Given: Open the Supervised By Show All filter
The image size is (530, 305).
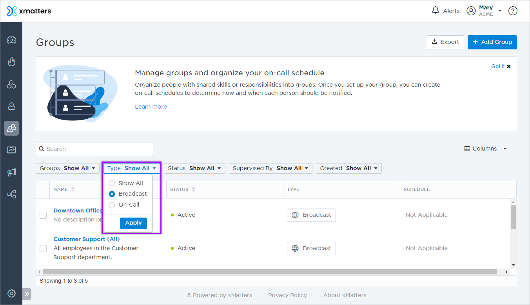Looking at the screenshot, I should 271,168.
